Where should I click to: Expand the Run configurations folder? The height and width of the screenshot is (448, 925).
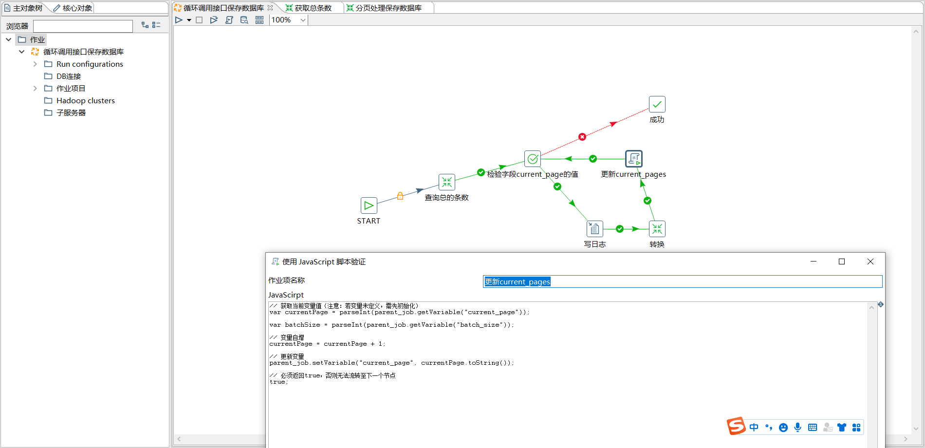click(x=35, y=64)
